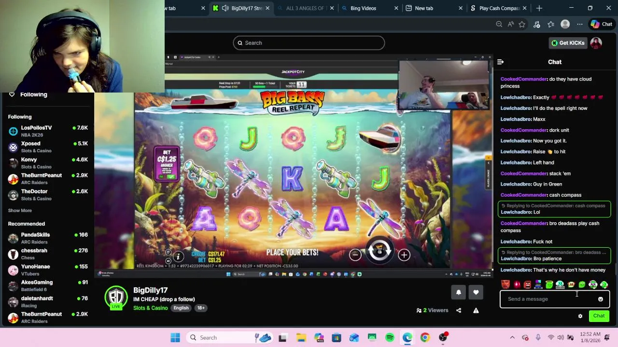Viewport: 618px width, 347px height.
Task: Open Spotify from taskbar
Action: [390, 337]
